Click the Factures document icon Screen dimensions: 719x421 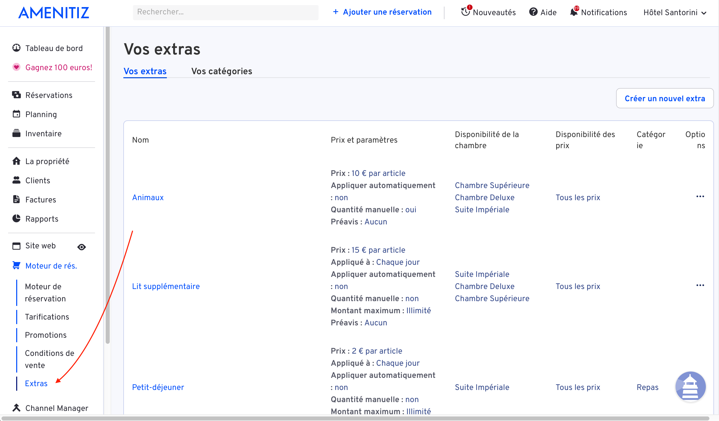point(16,199)
